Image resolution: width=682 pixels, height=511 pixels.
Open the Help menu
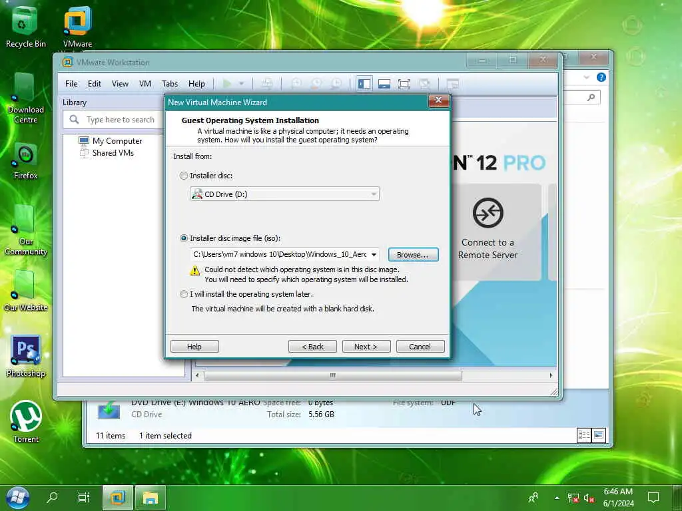click(196, 84)
